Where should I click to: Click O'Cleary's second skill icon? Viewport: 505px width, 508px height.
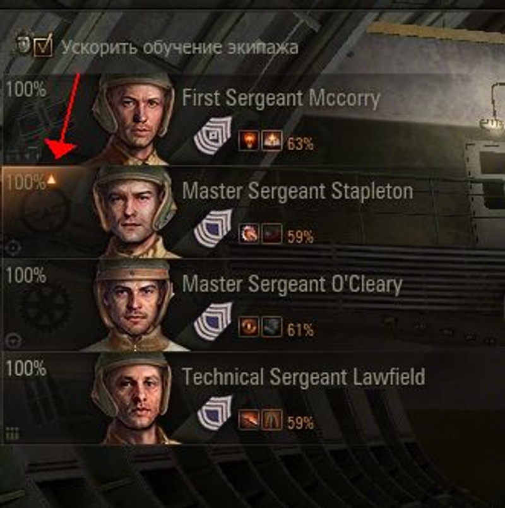pos(271,327)
